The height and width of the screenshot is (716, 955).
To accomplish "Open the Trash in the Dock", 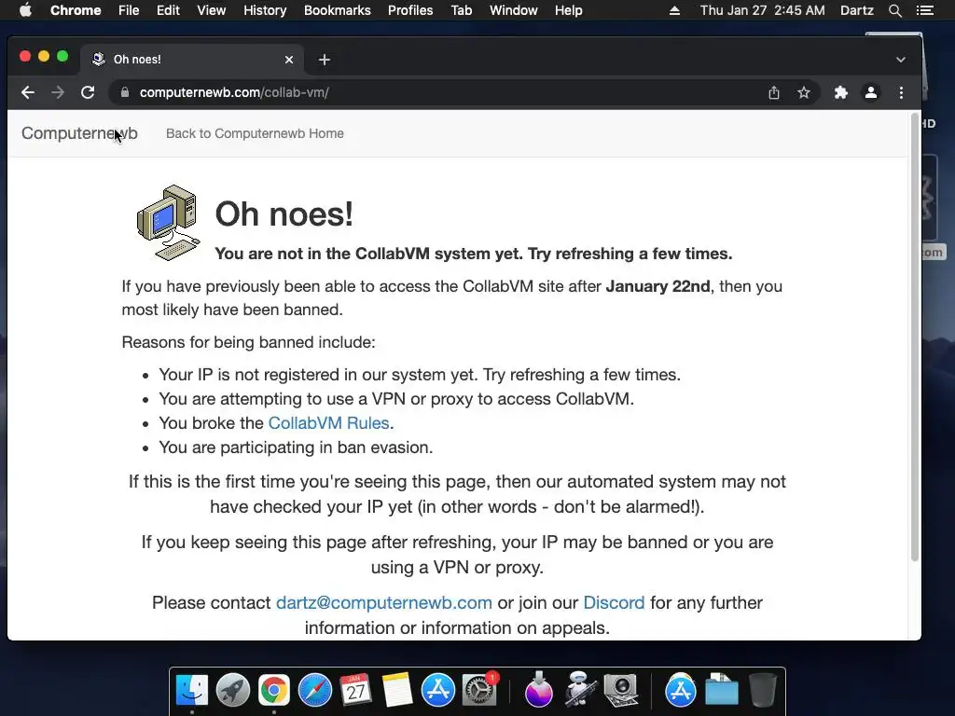I will pos(762,691).
